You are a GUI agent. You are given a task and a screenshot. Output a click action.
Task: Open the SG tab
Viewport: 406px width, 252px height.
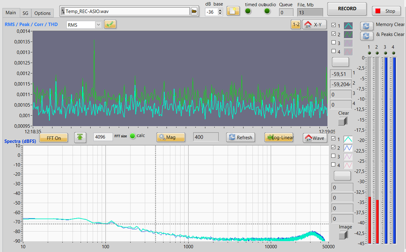(x=25, y=13)
